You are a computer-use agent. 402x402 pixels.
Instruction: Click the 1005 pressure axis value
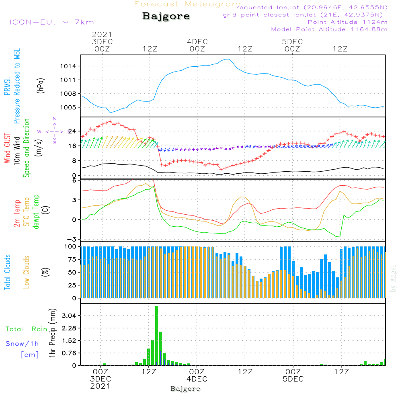(68, 107)
